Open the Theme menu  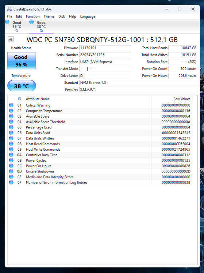49,16
